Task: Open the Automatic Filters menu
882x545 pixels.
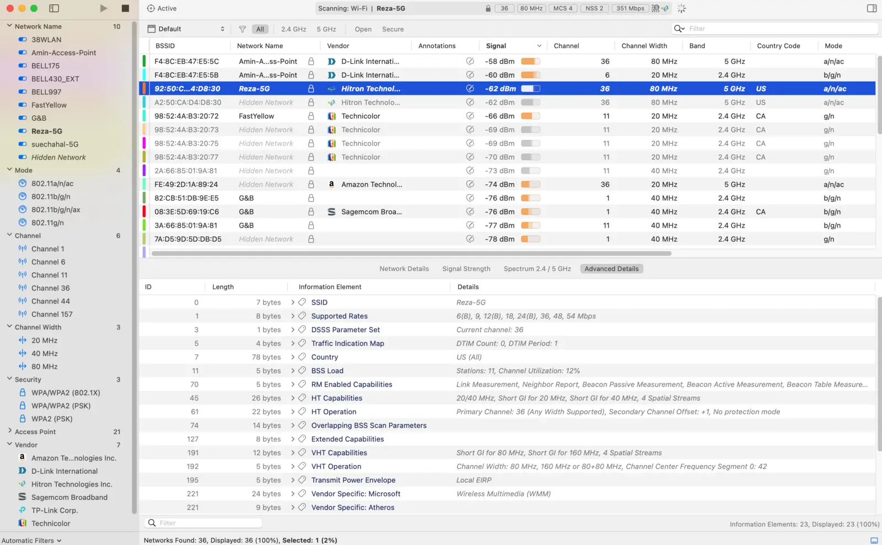Action: [x=31, y=541]
